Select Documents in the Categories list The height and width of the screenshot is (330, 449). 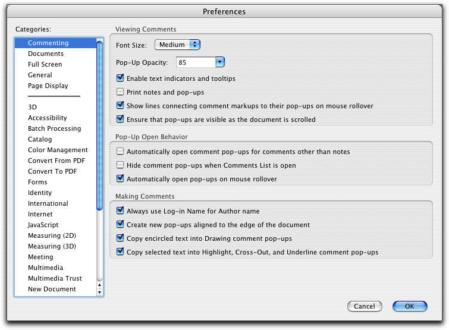pos(45,54)
